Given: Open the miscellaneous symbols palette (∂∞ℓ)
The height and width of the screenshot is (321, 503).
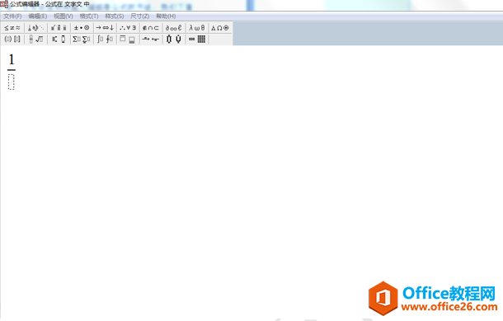Looking at the screenshot, I should (174, 28).
